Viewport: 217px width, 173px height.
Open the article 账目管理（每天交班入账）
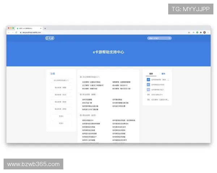[x=122, y=89]
